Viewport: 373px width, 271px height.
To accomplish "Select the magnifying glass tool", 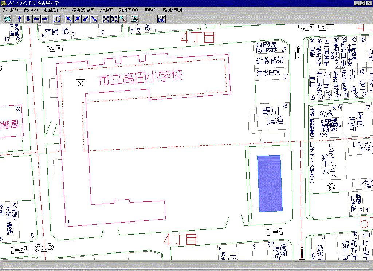I will (x=123, y=19).
